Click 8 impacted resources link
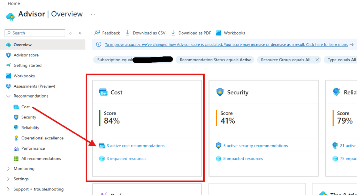The width and height of the screenshot is (357, 195). point(243,159)
